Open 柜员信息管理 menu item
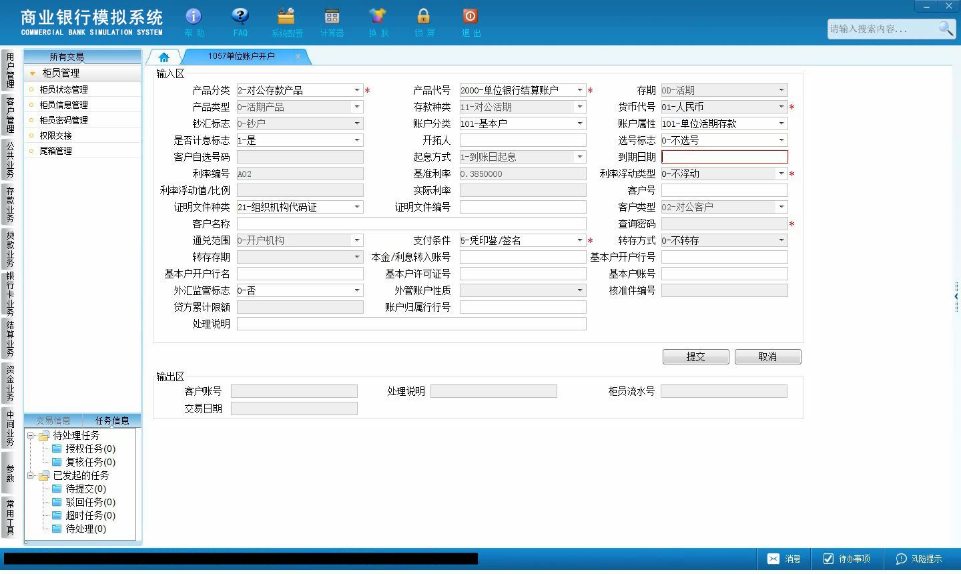 point(63,105)
